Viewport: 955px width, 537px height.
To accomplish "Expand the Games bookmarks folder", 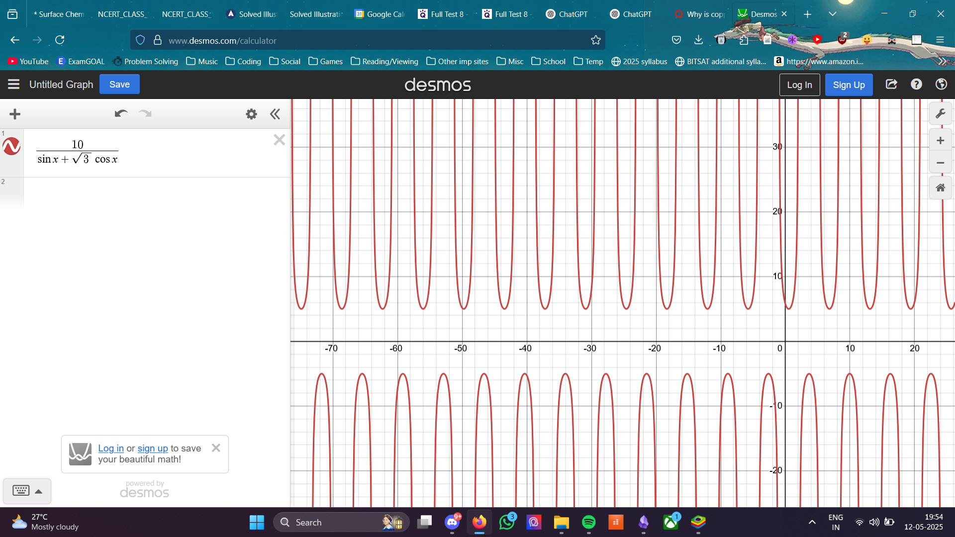I will (x=325, y=61).
